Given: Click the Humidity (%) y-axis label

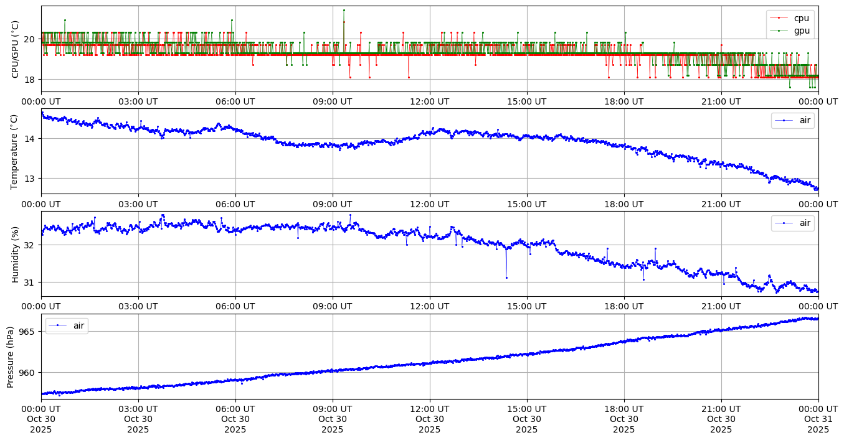Looking at the screenshot, I should pyautogui.click(x=16, y=254).
